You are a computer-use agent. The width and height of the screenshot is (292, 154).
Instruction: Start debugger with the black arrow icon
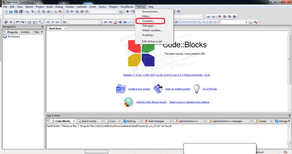pyautogui.click(x=128, y=12)
